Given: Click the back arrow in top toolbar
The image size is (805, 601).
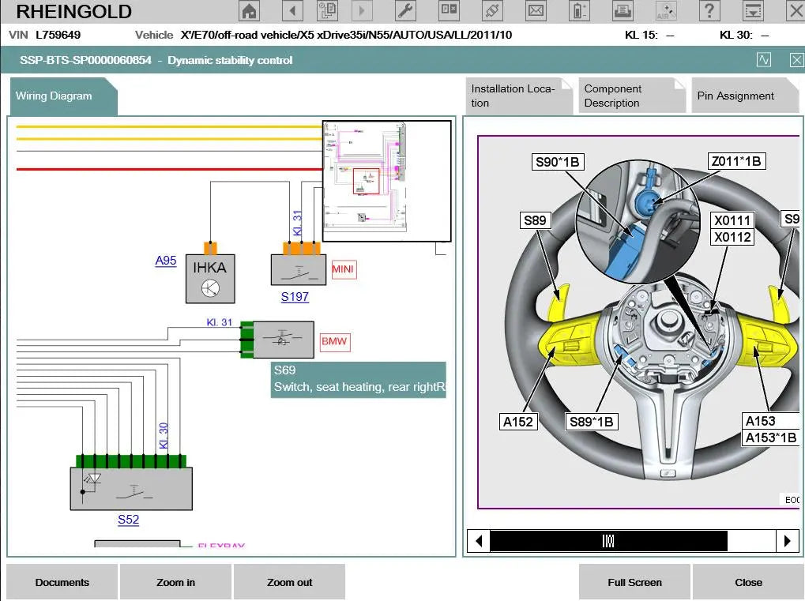Looking at the screenshot, I should click(292, 11).
